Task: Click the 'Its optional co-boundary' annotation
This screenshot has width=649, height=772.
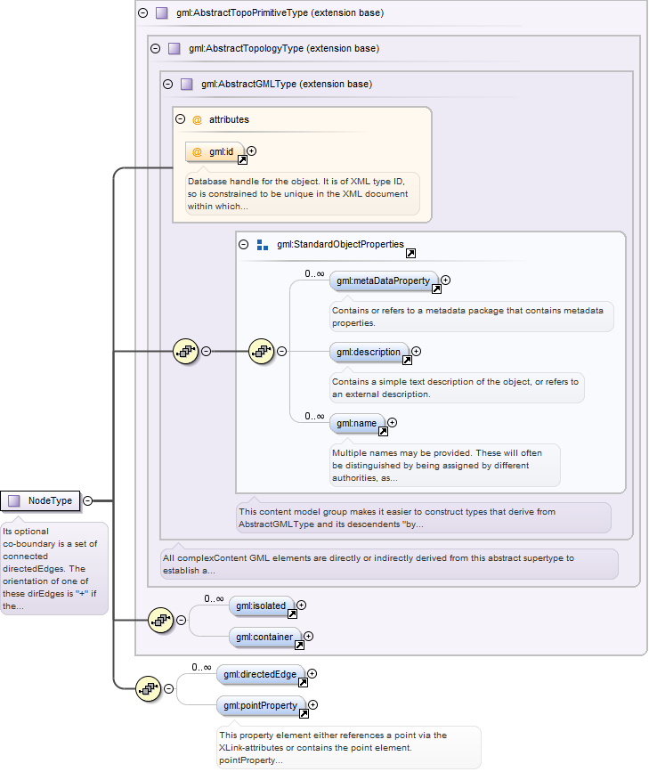Action: [x=53, y=569]
